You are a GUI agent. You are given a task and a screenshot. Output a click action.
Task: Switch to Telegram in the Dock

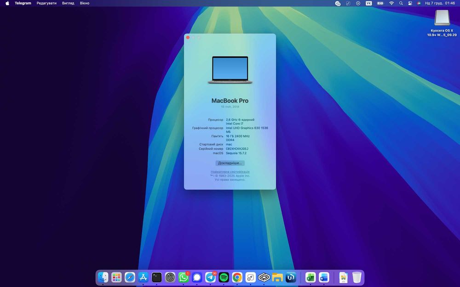210,277
